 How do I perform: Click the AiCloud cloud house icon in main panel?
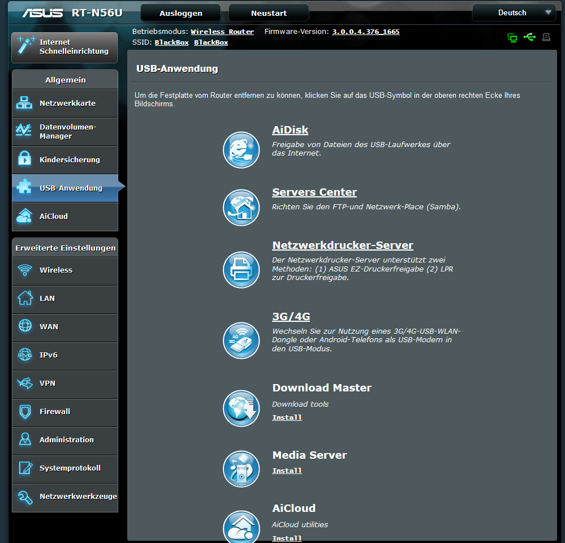[x=241, y=527]
